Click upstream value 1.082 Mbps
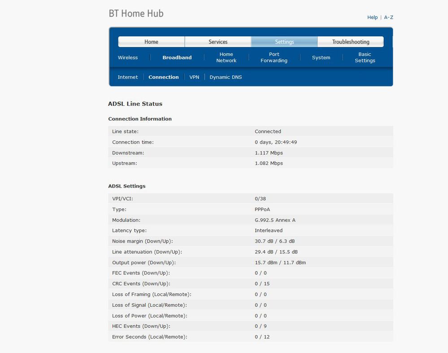Screen dimensions: 448x353 [269, 163]
